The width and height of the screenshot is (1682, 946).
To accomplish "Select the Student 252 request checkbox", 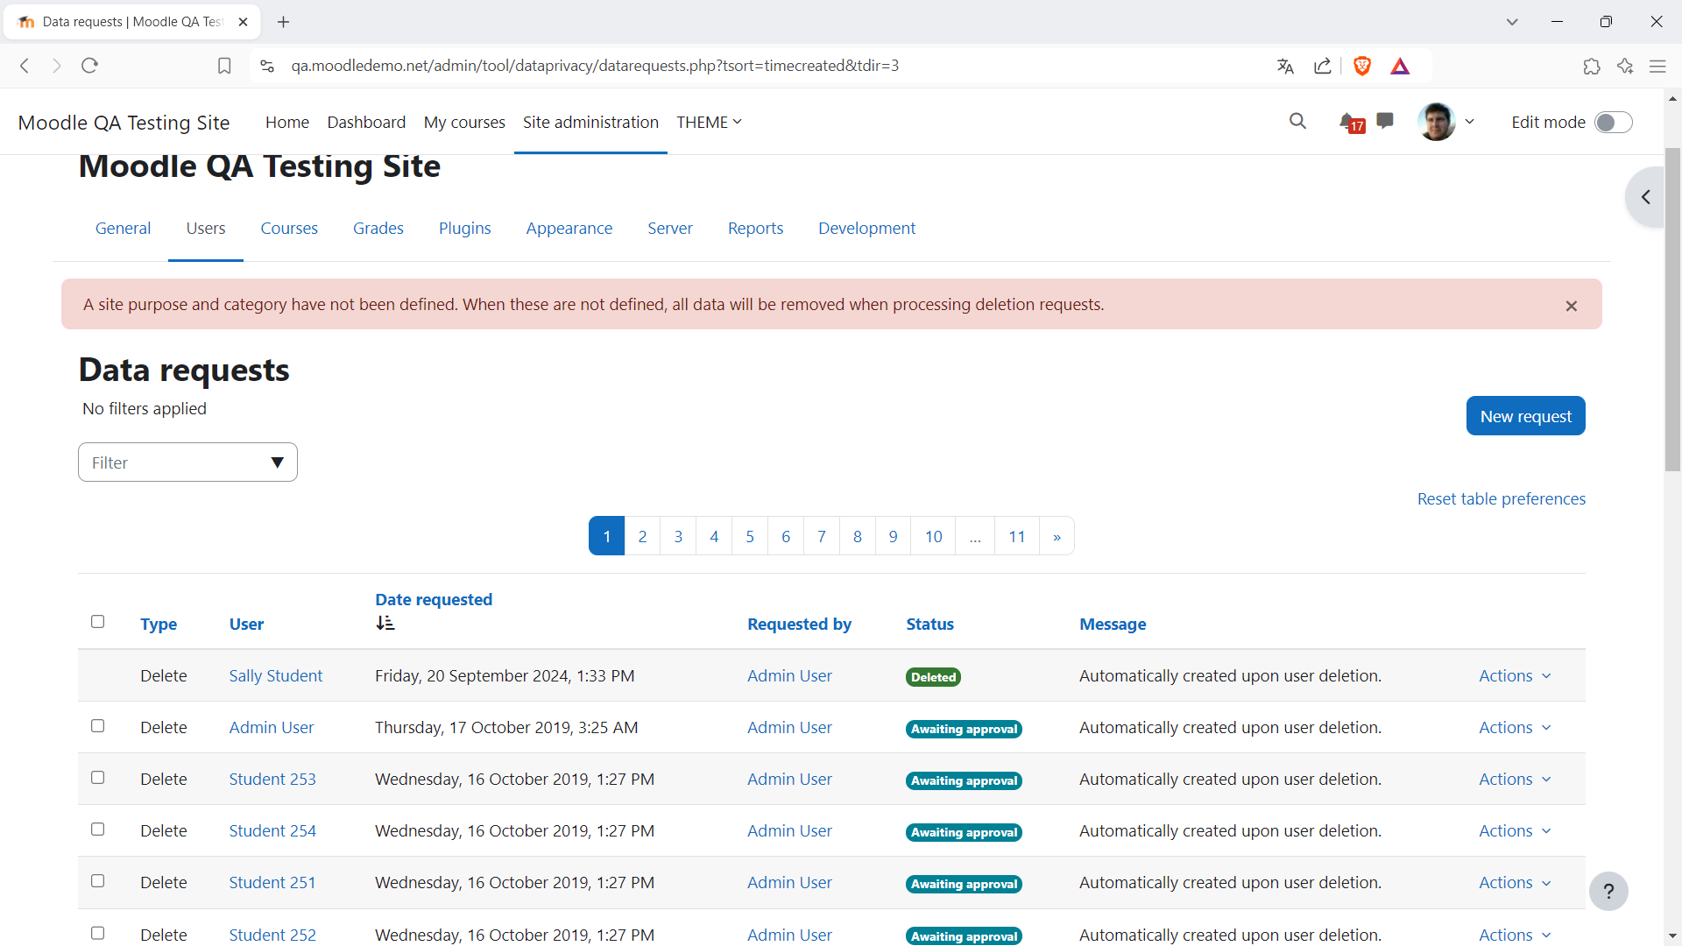I will (98, 934).
